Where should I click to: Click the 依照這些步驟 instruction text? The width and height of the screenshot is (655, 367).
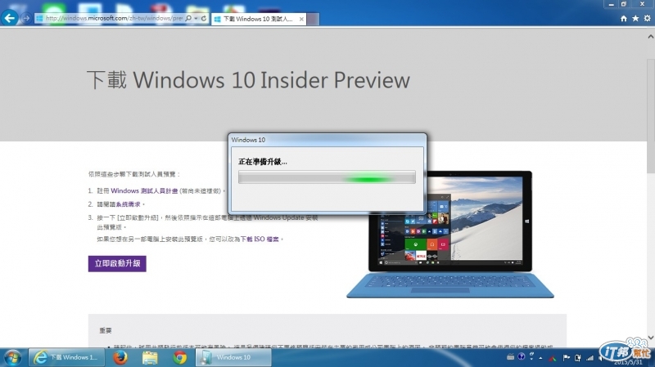[x=134, y=174]
